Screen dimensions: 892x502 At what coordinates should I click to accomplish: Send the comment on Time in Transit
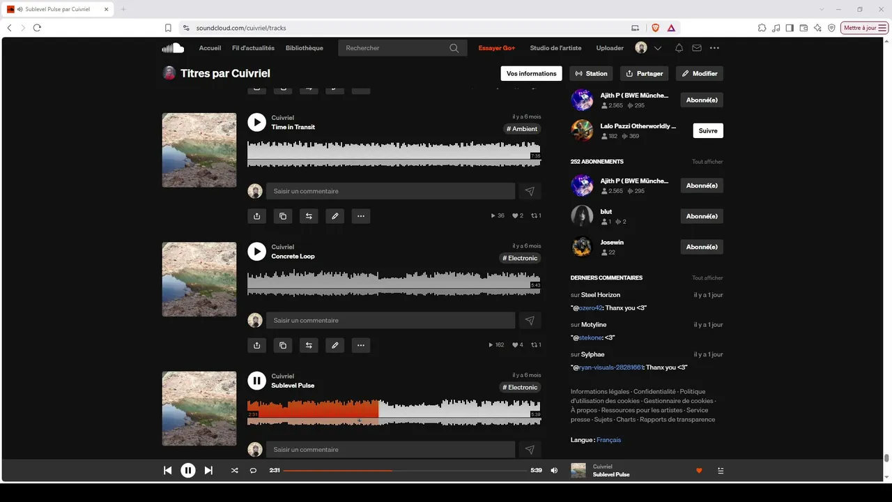[x=530, y=191]
